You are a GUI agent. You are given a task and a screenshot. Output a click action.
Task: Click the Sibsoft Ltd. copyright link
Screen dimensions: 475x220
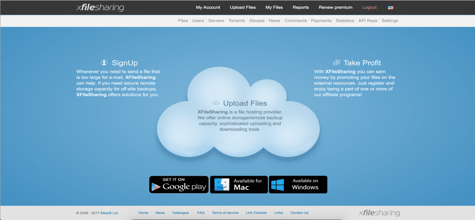click(109, 213)
